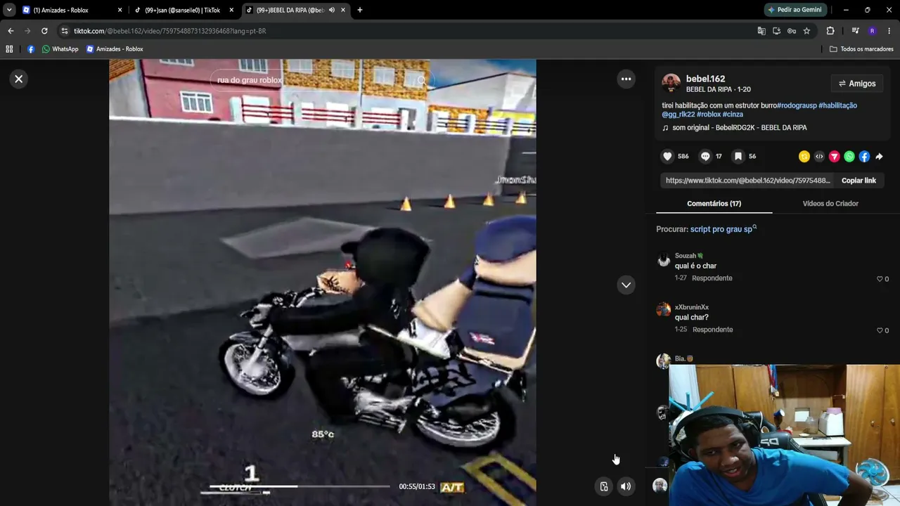
Task: View site information icon in address bar
Action: coord(65,31)
